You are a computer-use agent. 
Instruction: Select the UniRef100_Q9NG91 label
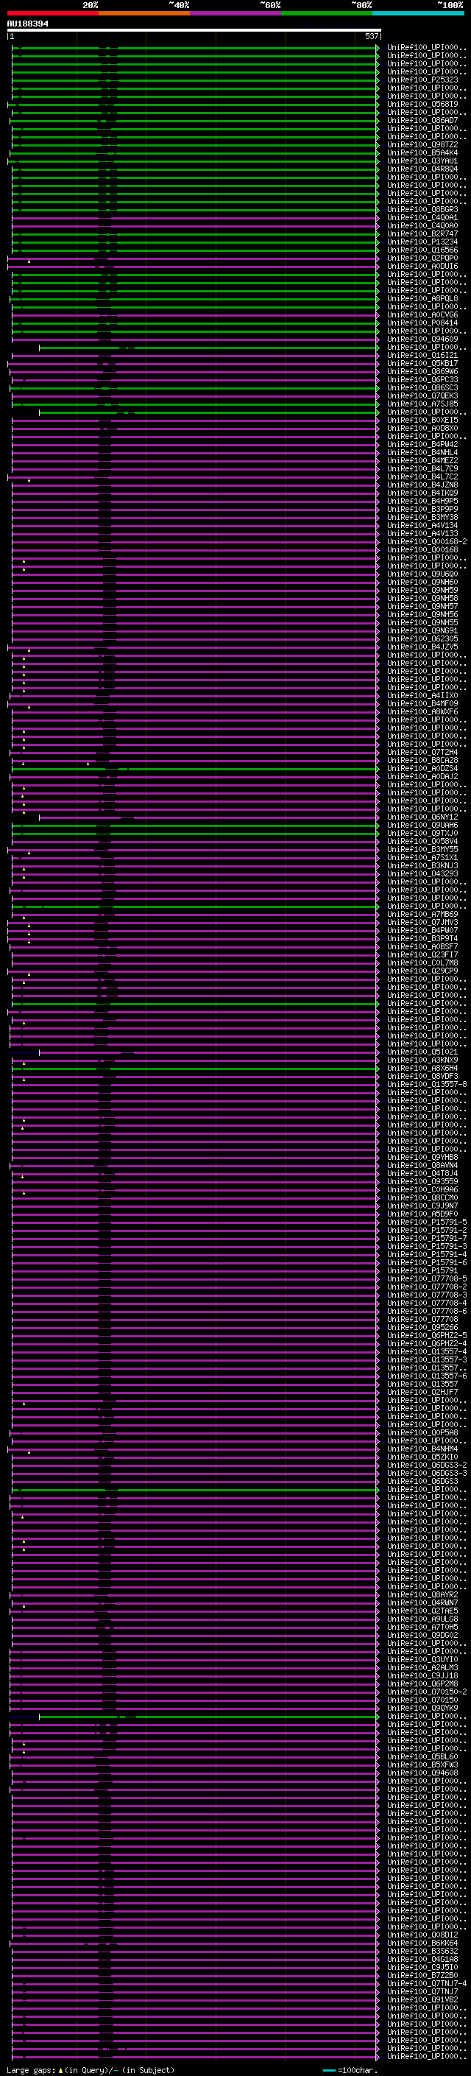pyautogui.click(x=422, y=630)
